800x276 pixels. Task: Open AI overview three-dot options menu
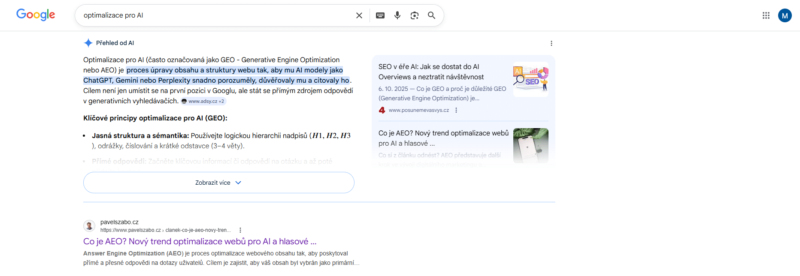[552, 43]
